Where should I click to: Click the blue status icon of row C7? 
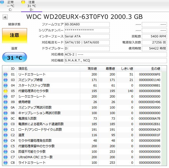pos(6,157)
